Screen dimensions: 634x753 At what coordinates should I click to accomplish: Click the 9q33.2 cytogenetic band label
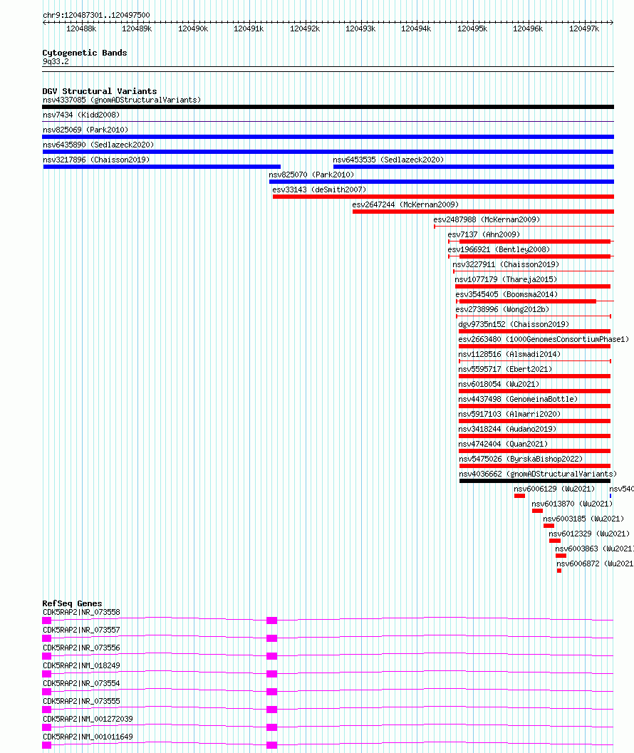(x=56, y=61)
